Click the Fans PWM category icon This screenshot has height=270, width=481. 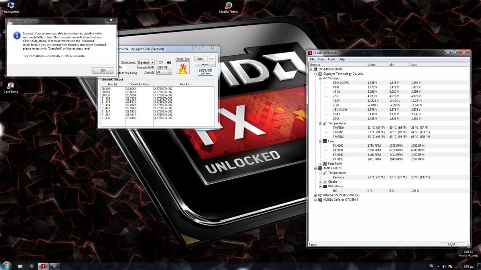pyautogui.click(x=325, y=164)
